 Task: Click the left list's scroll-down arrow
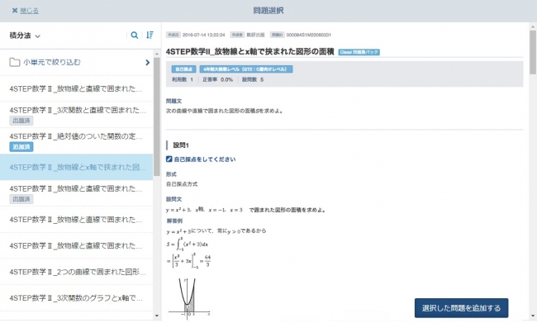point(157,316)
